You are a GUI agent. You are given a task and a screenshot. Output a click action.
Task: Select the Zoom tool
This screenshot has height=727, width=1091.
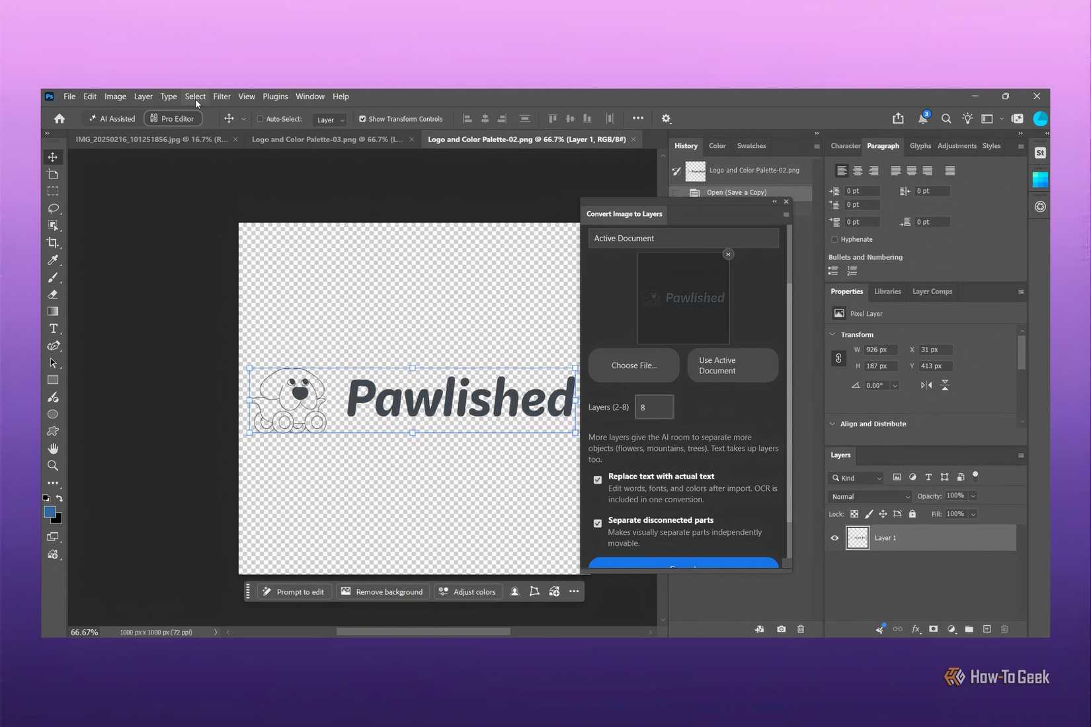click(53, 466)
